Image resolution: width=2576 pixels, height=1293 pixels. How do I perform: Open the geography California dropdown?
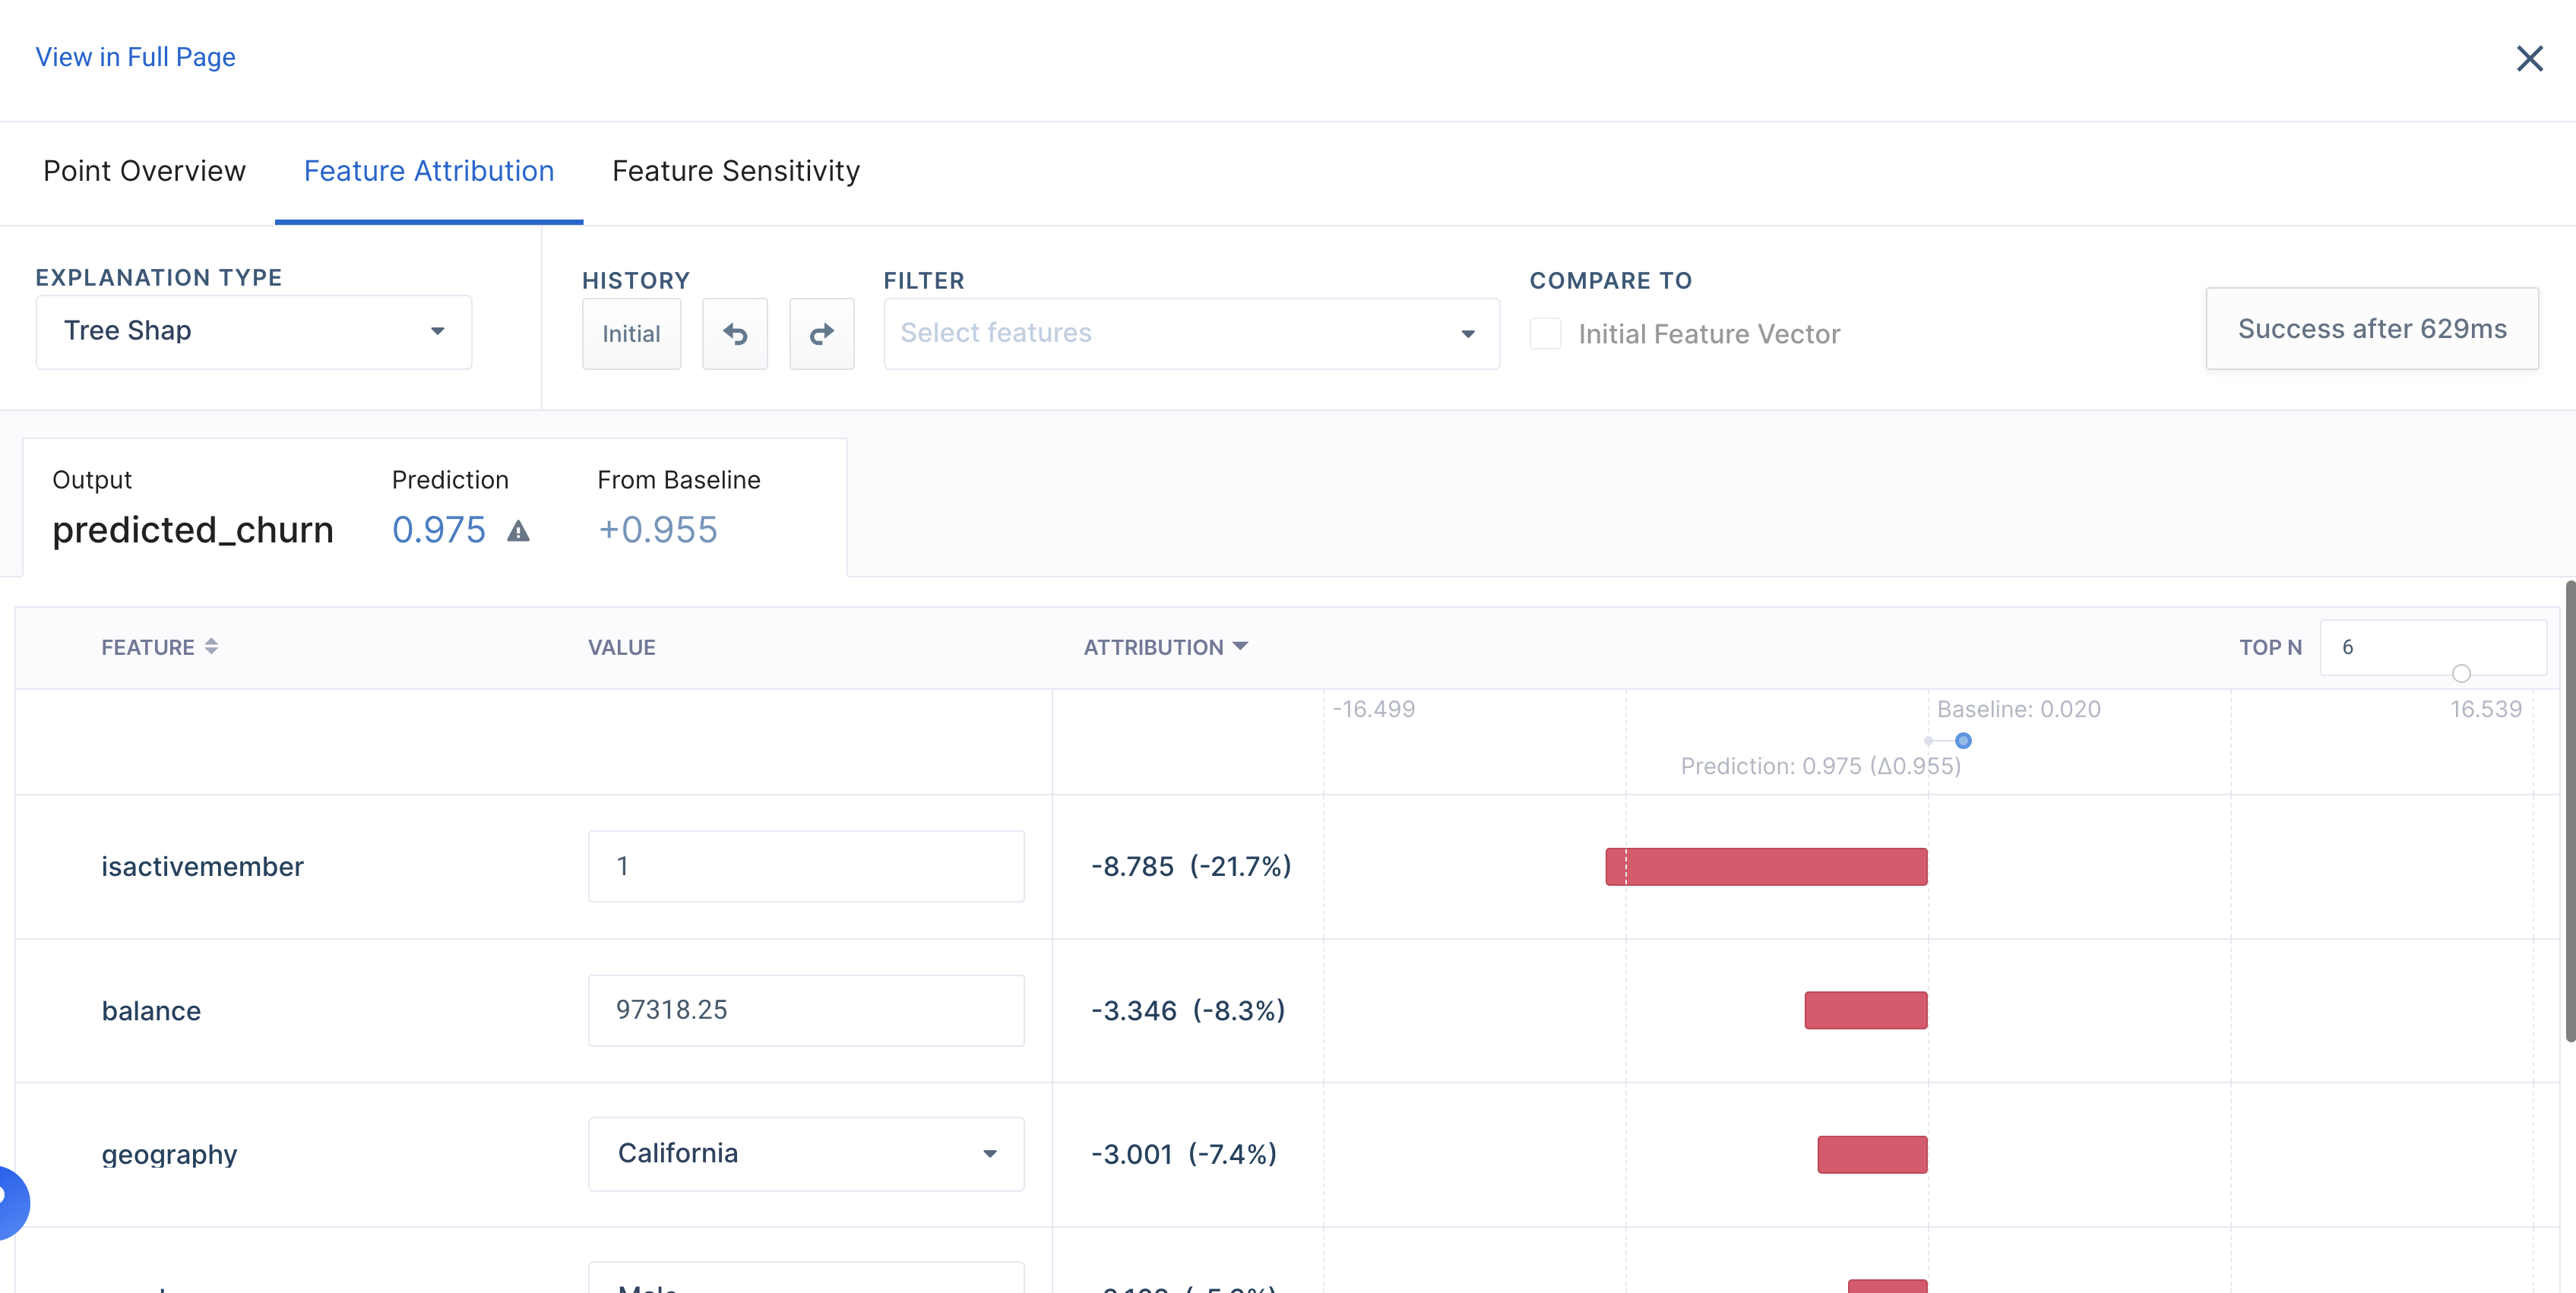pos(805,1154)
